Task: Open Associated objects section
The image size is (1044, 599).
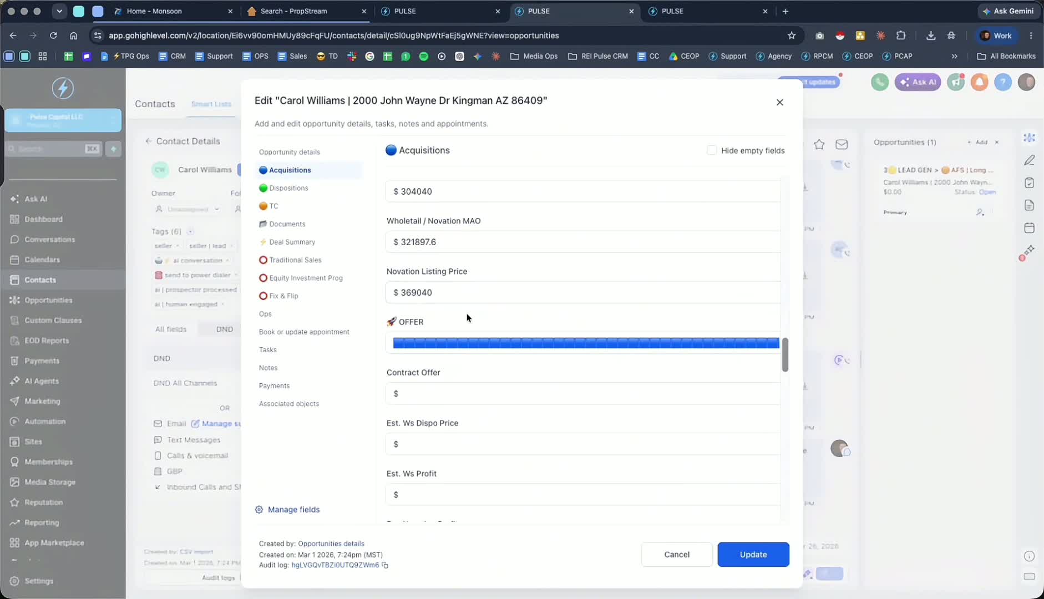Action: (289, 404)
